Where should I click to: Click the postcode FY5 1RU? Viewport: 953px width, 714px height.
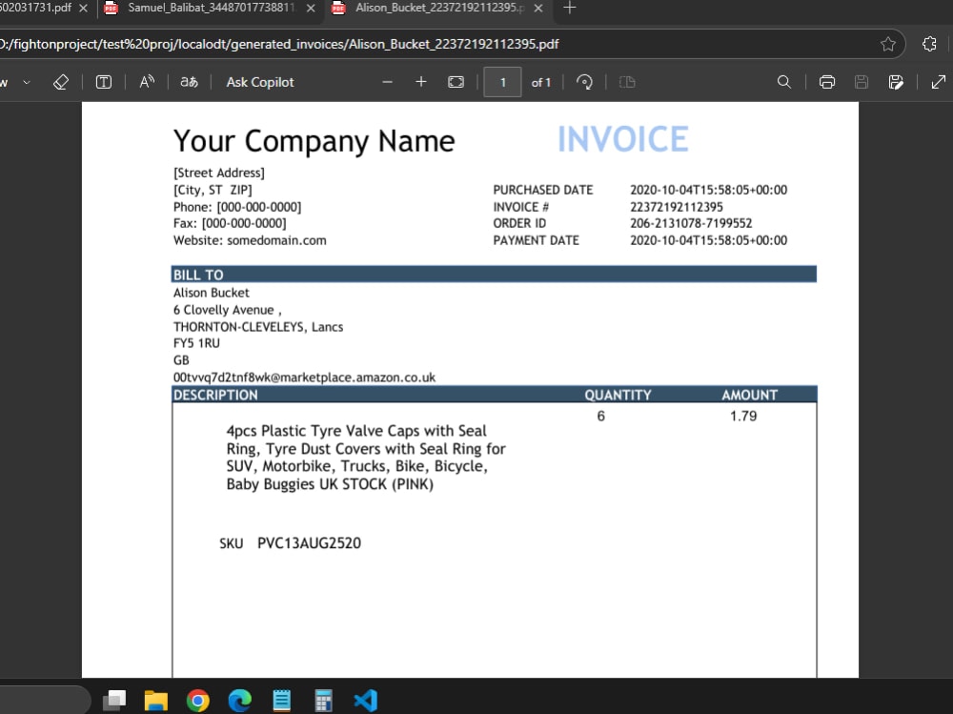point(196,343)
